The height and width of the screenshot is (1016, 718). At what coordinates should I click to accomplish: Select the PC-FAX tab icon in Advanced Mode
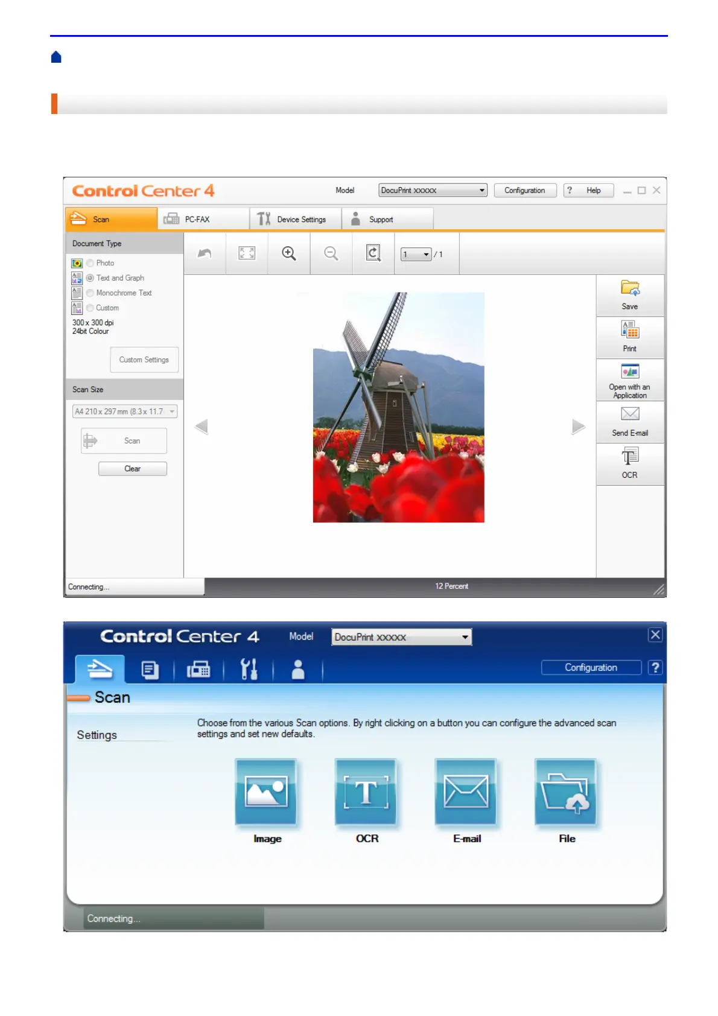pyautogui.click(x=199, y=670)
